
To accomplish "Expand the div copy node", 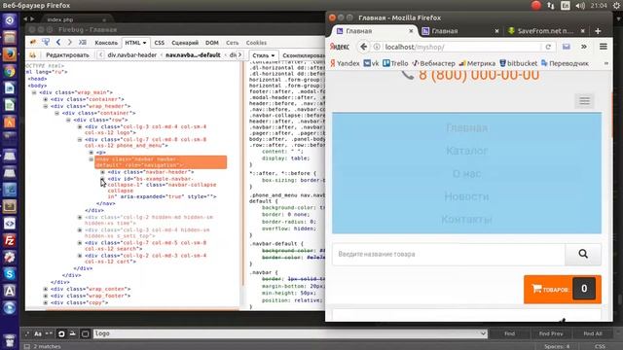I will click(x=46, y=302).
